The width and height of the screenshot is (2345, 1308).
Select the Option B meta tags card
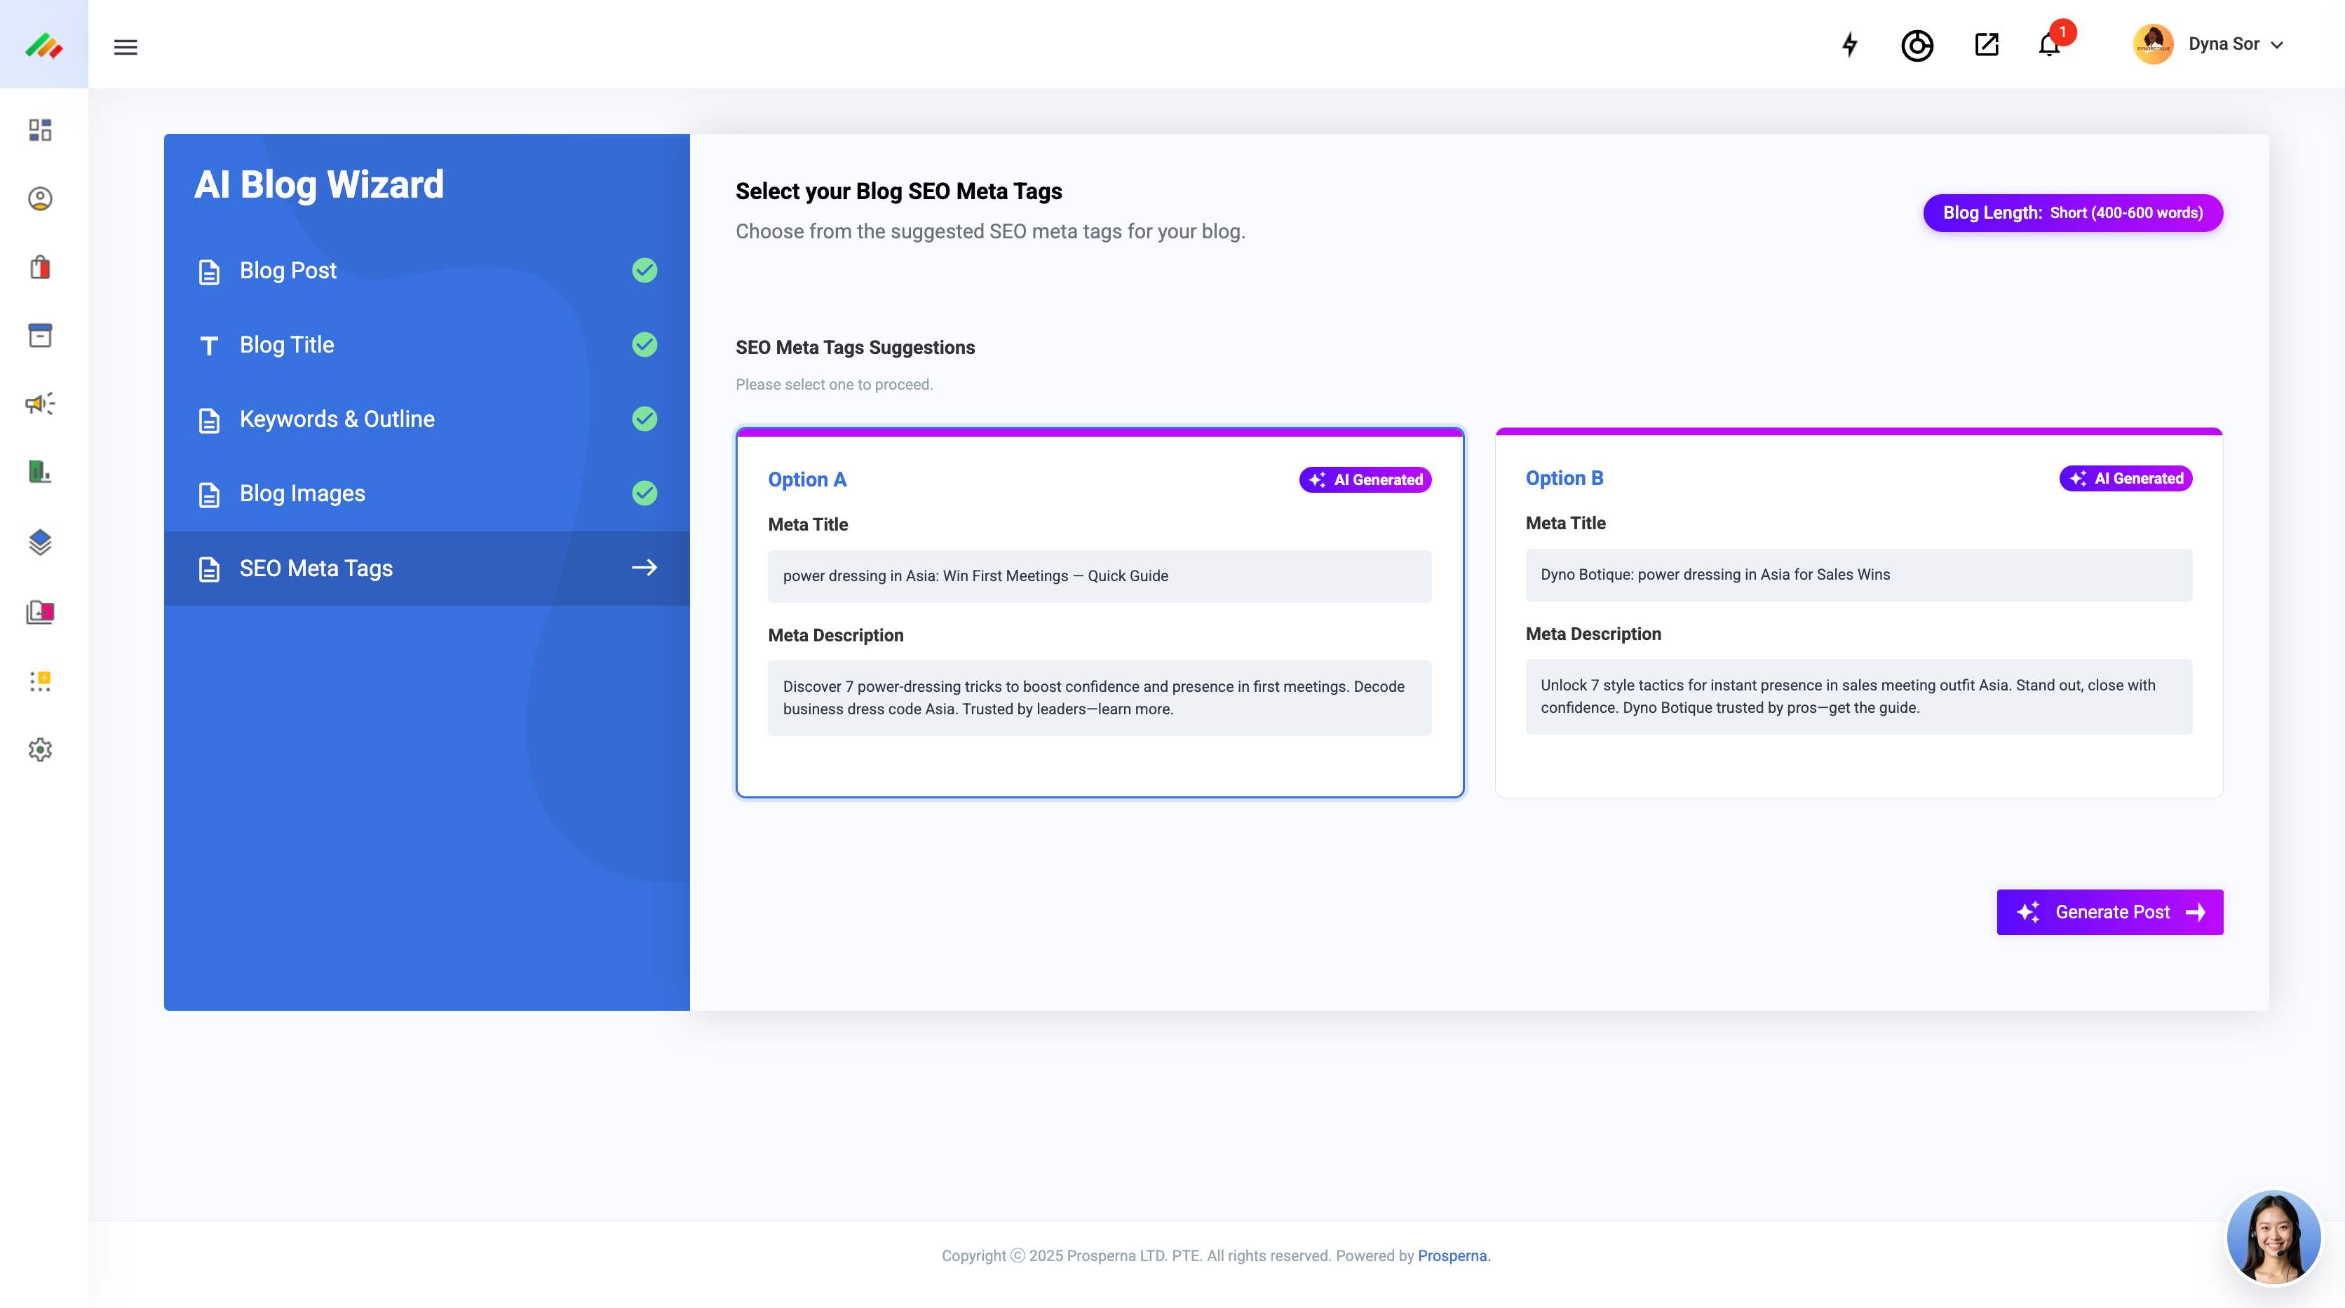(x=1859, y=613)
